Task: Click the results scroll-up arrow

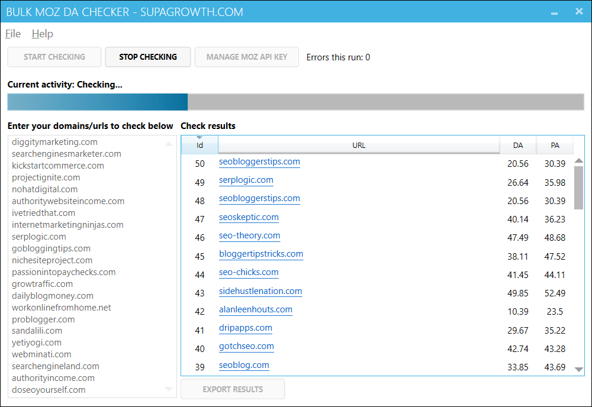Action: pos(579,161)
